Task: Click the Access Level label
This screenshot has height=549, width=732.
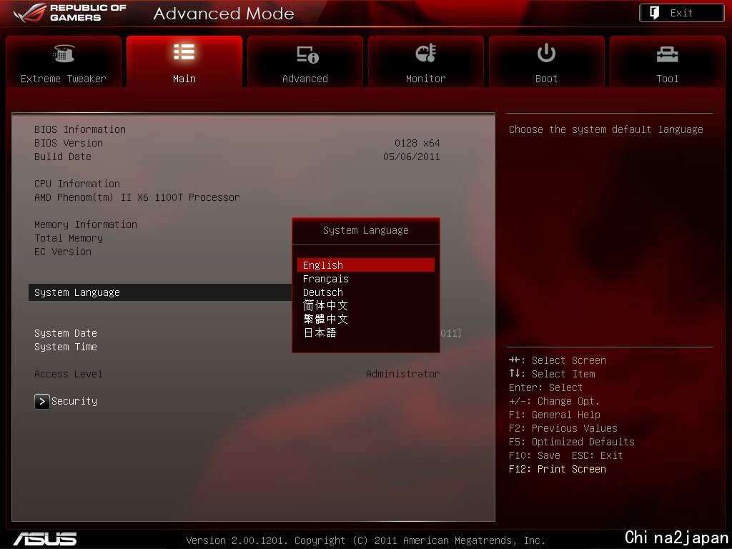Action: [68, 374]
